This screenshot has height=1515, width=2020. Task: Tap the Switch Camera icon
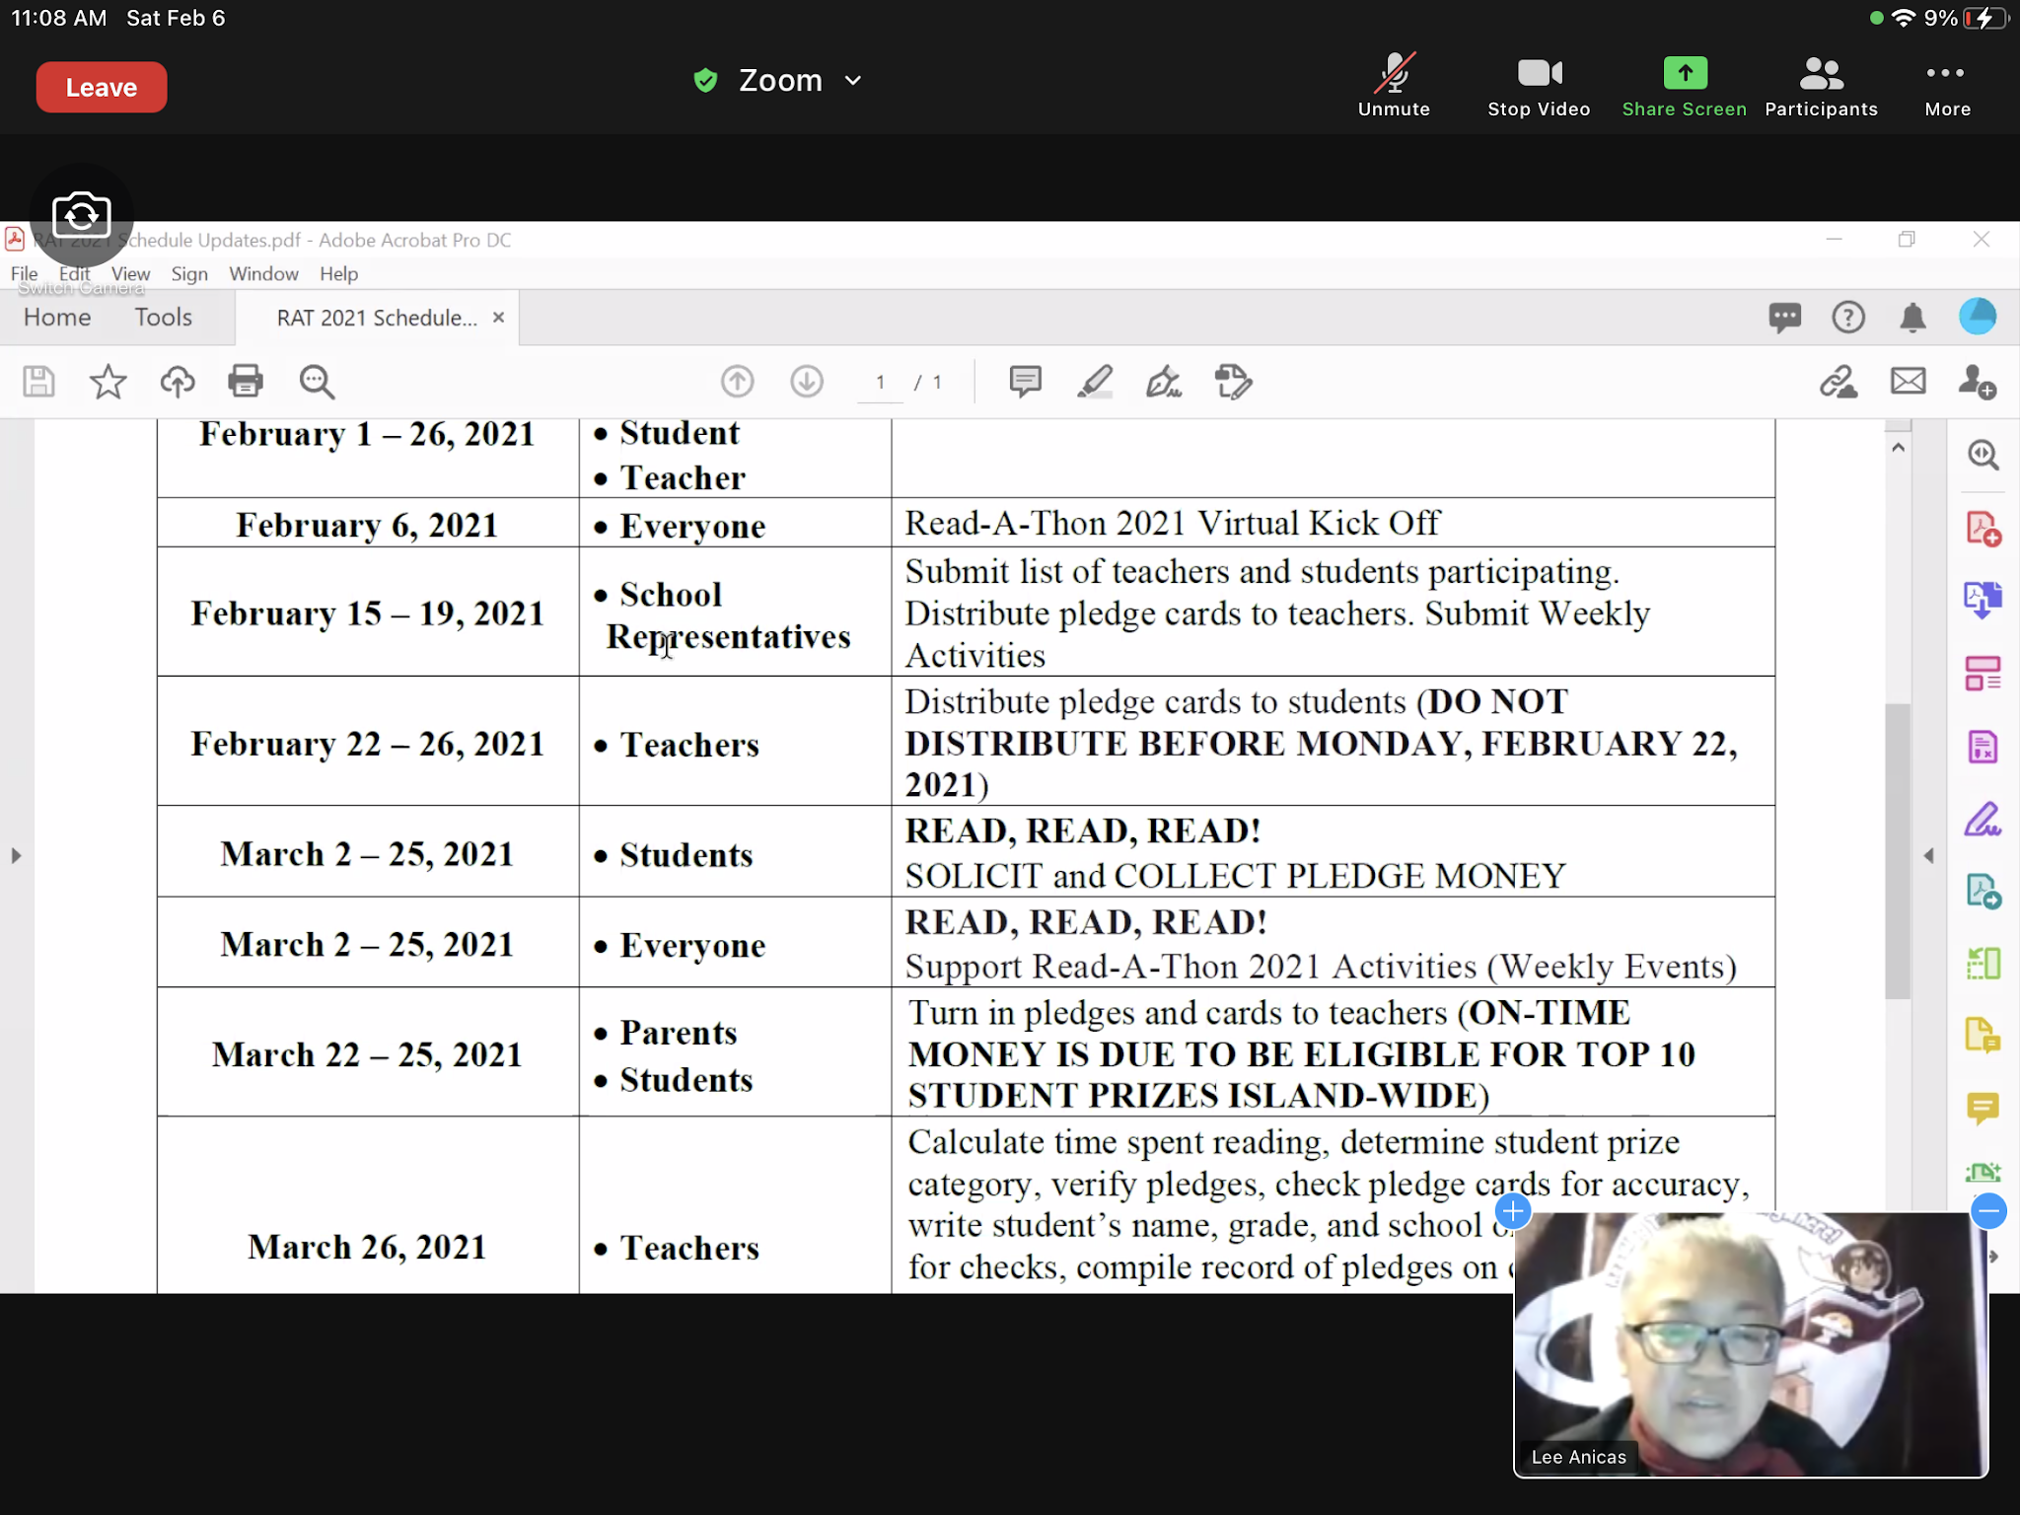(82, 215)
